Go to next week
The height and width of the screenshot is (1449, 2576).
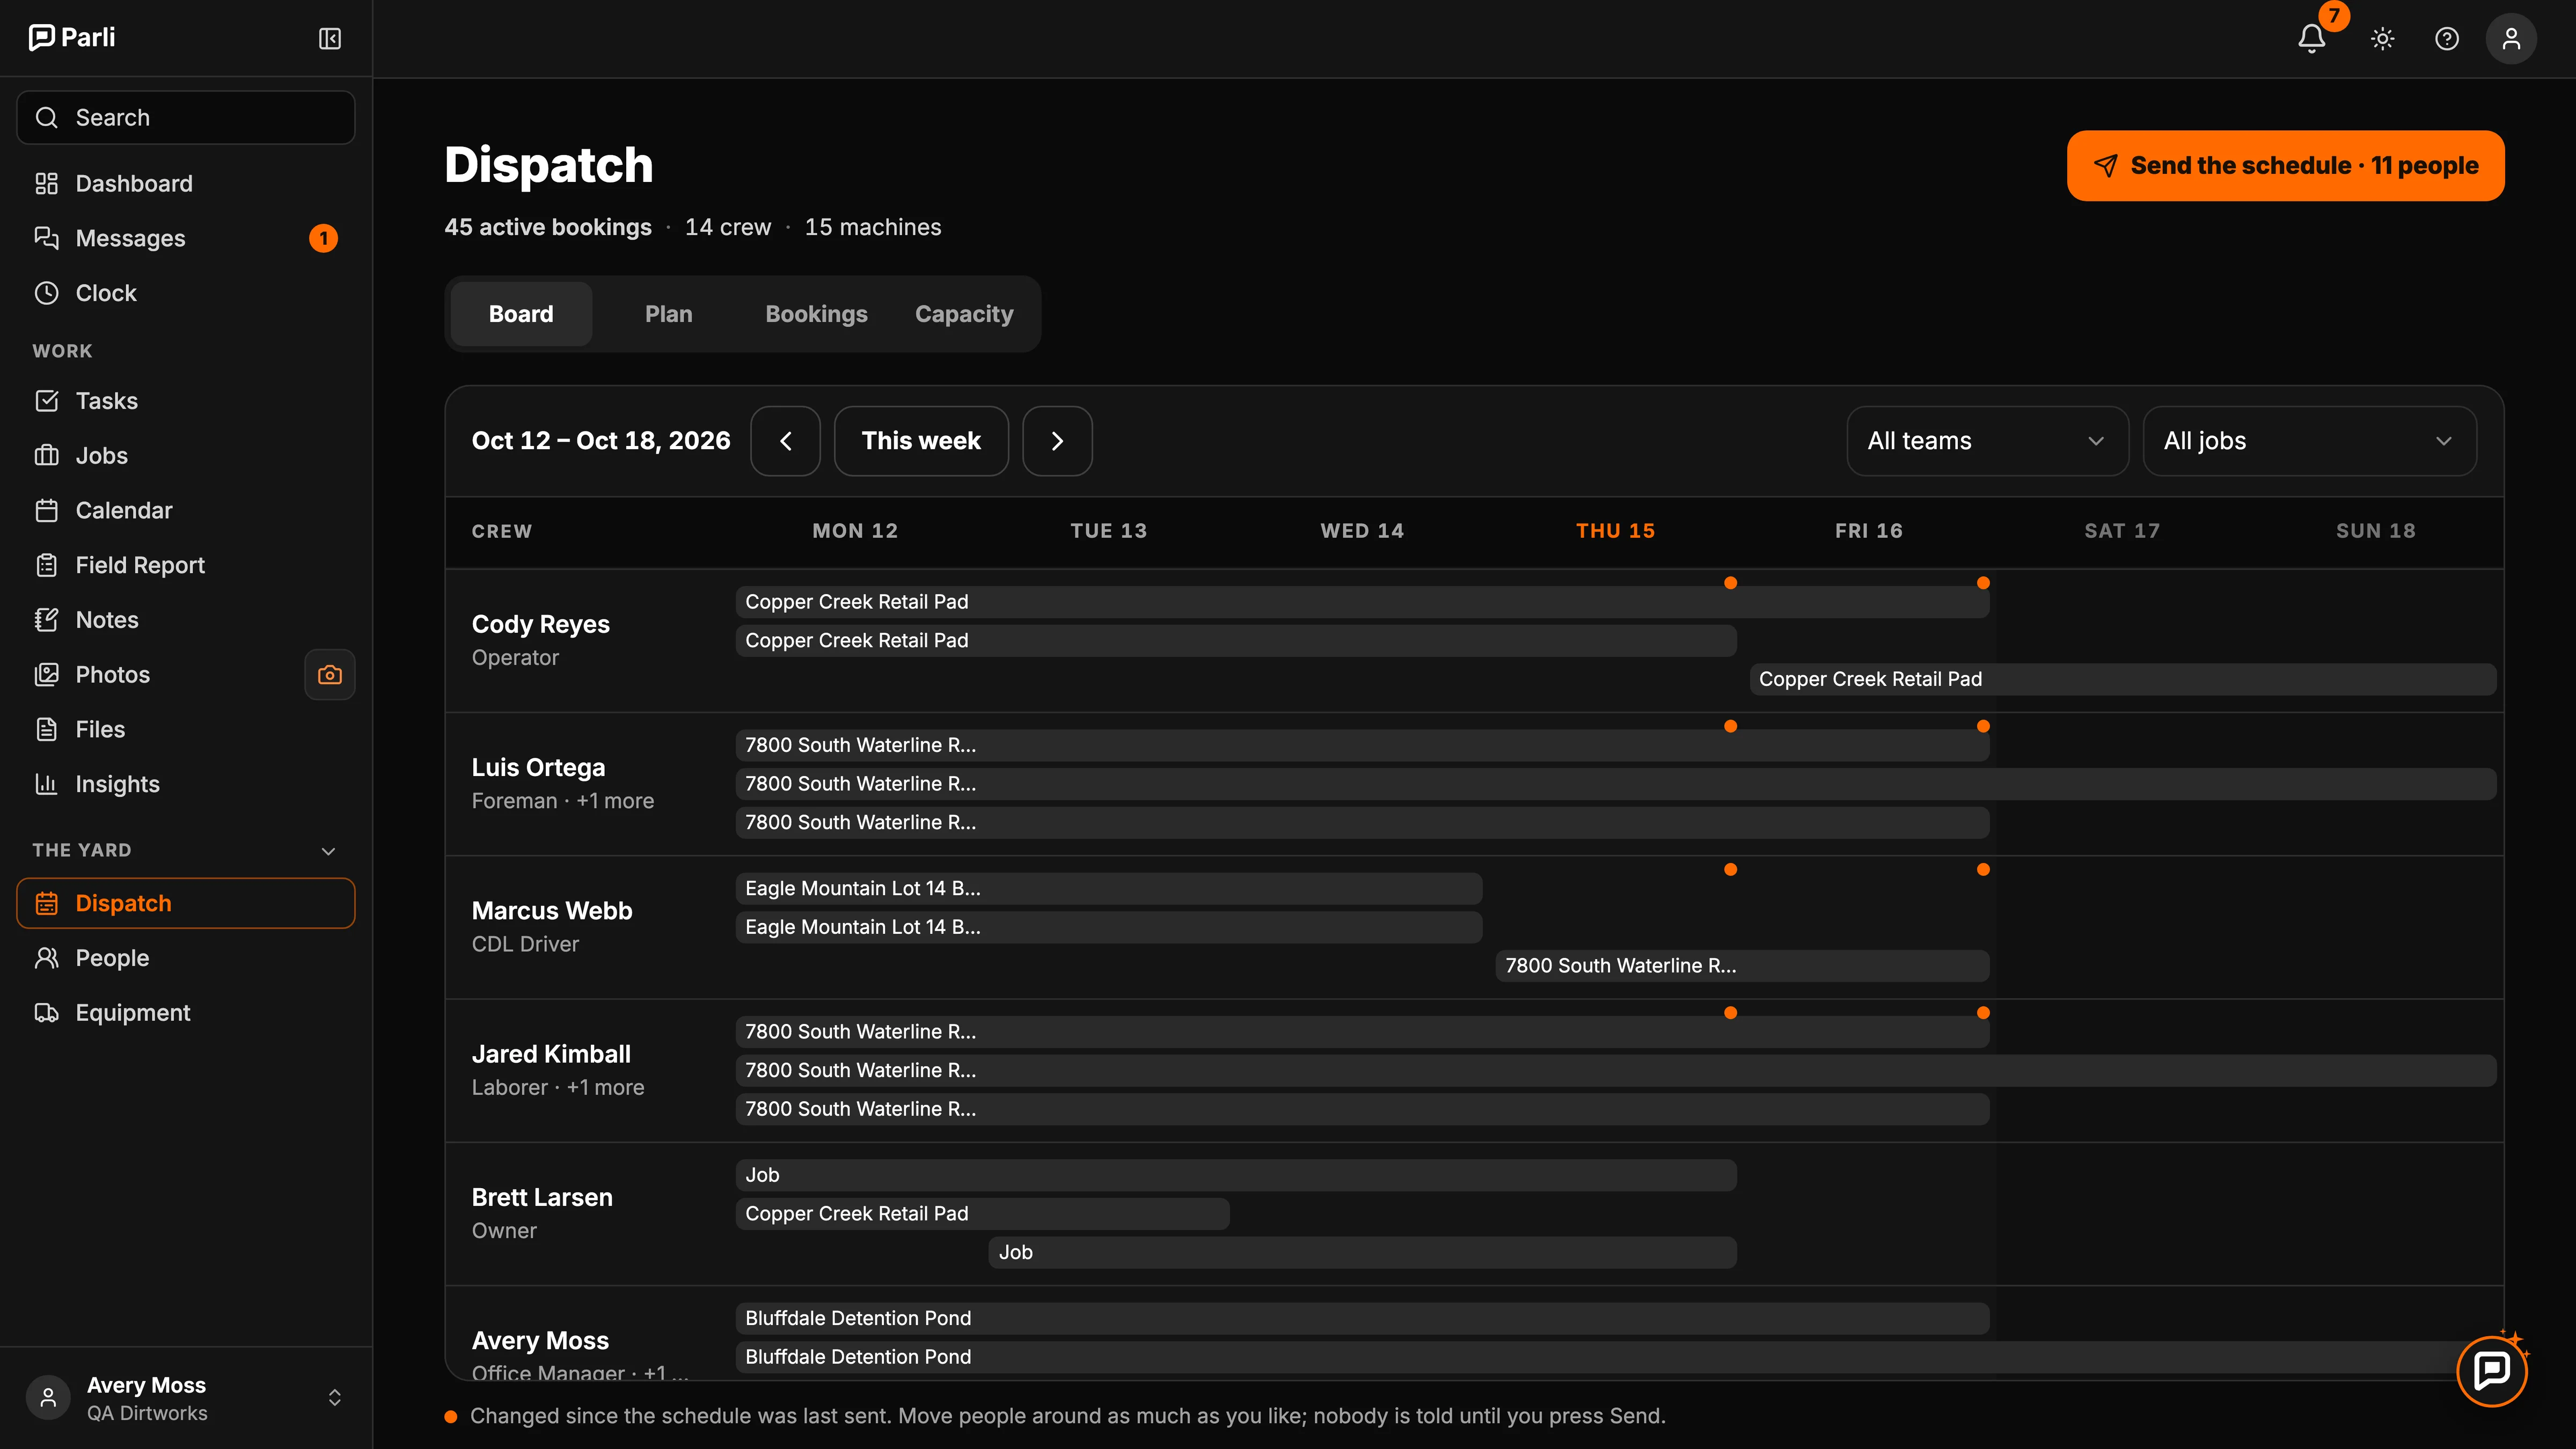coord(1057,441)
